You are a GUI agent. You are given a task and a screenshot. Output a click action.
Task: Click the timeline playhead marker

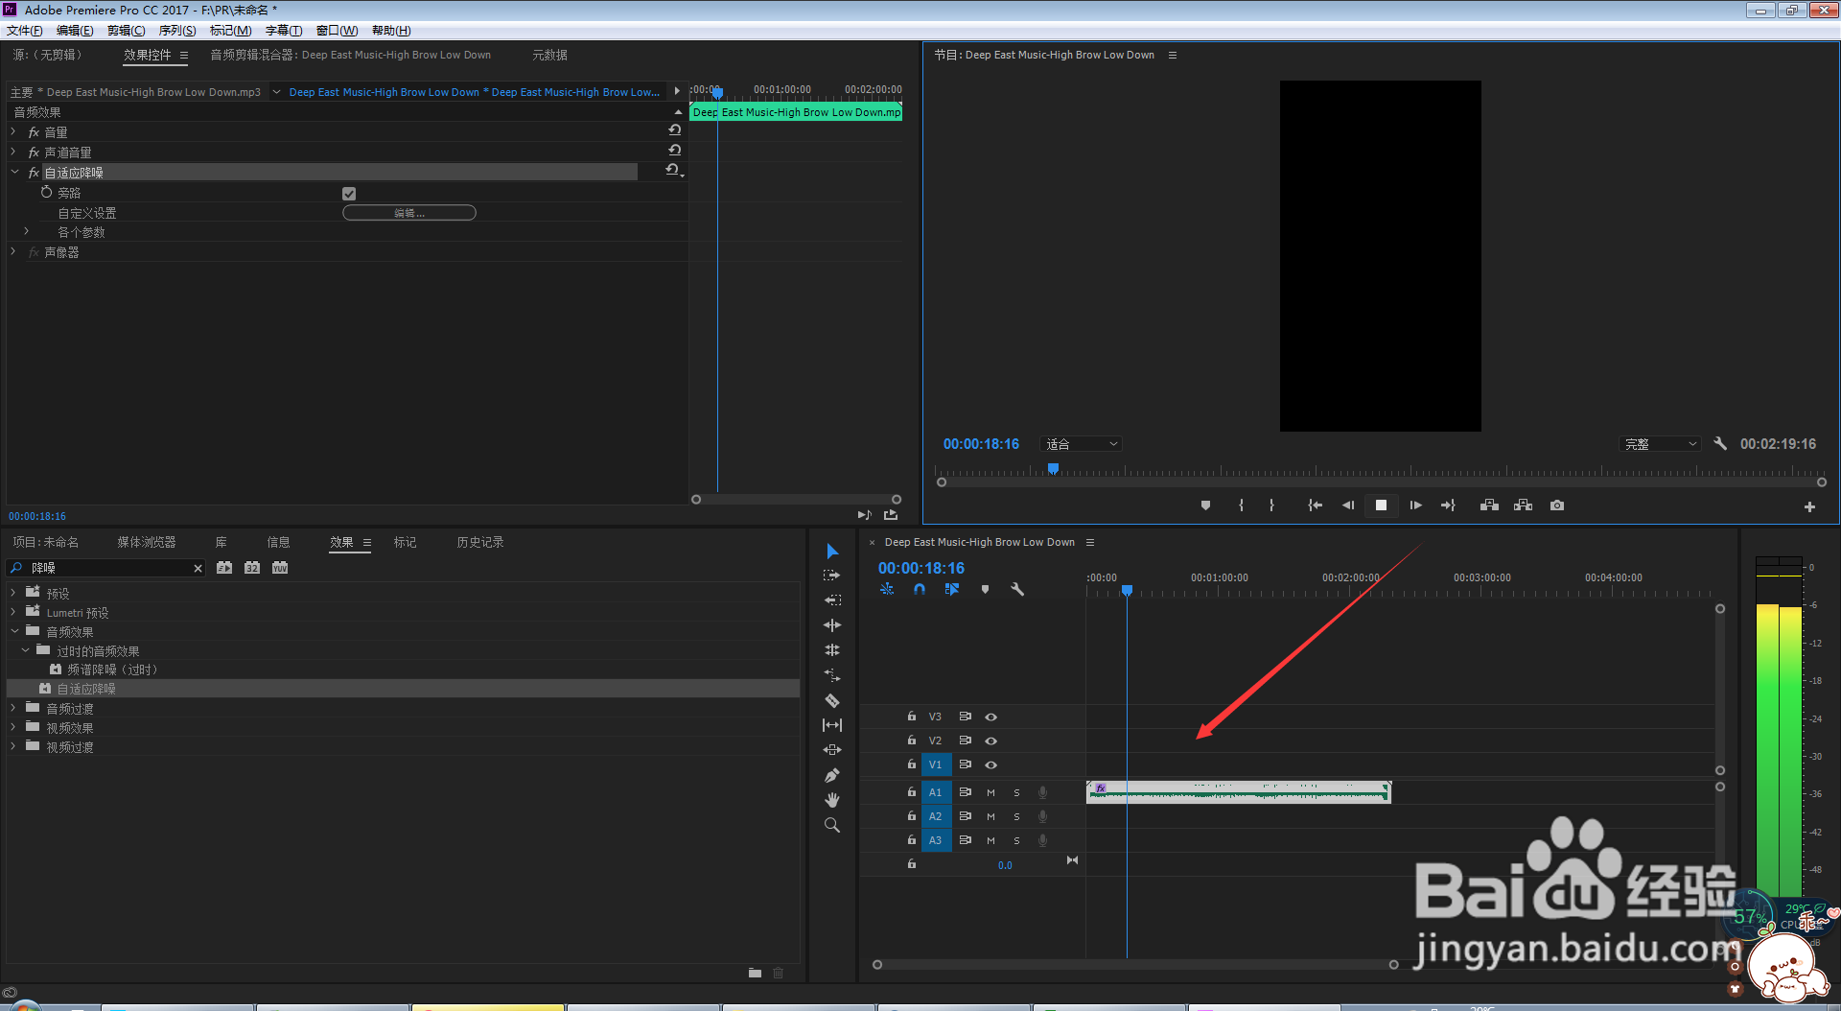click(1128, 590)
